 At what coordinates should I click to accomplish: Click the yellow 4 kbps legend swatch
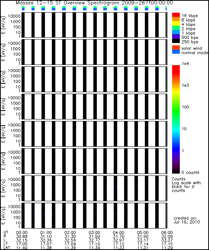176,24
